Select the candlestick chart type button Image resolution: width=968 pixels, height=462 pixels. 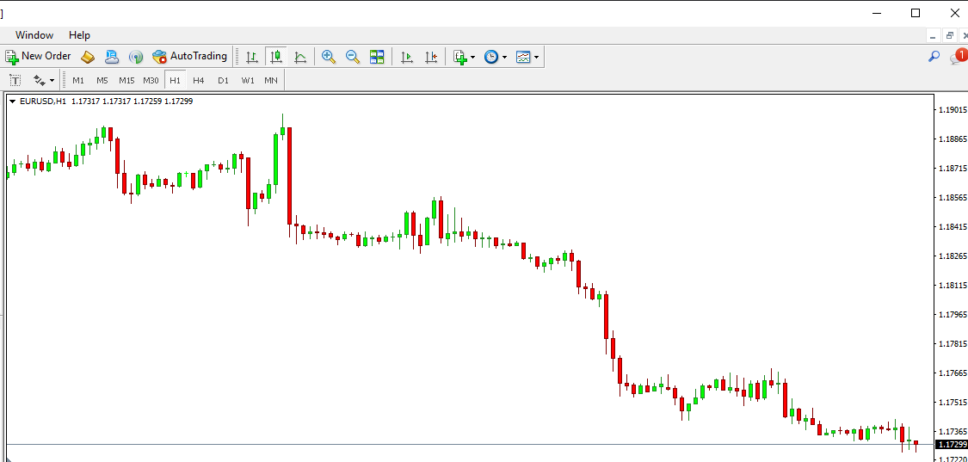click(x=276, y=57)
